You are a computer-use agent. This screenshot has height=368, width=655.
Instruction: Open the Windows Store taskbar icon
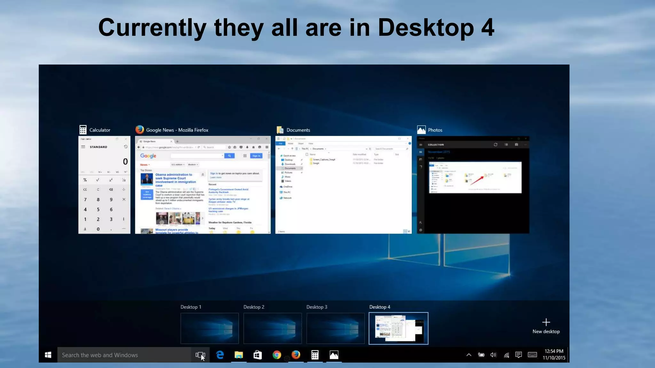tap(258, 355)
